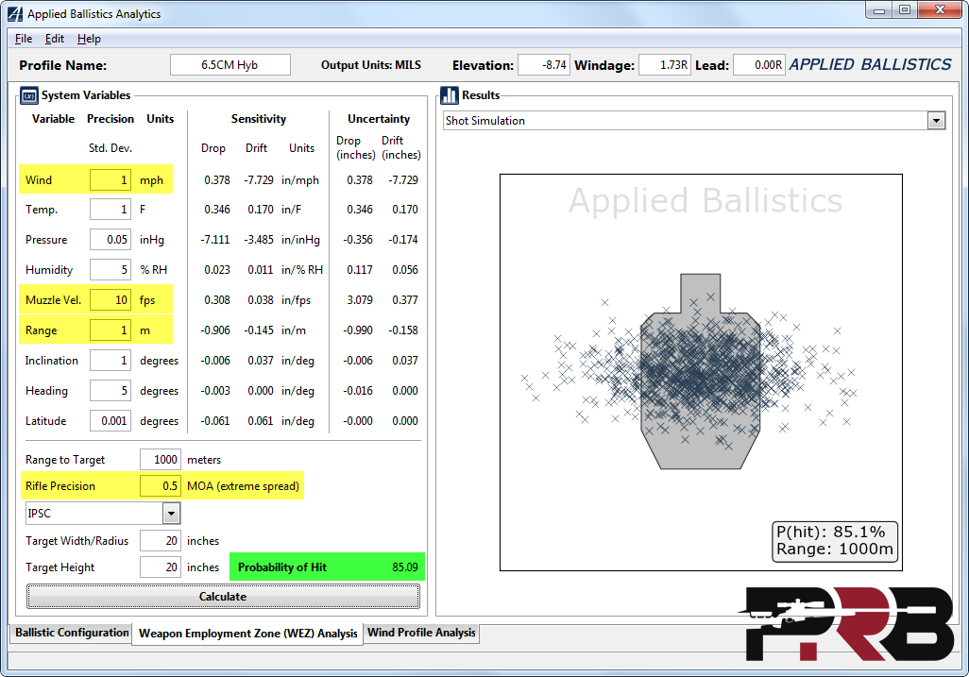Click the Muzzle Vel. drop uncertainty value 3.079
The image size is (969, 677).
[x=360, y=300]
